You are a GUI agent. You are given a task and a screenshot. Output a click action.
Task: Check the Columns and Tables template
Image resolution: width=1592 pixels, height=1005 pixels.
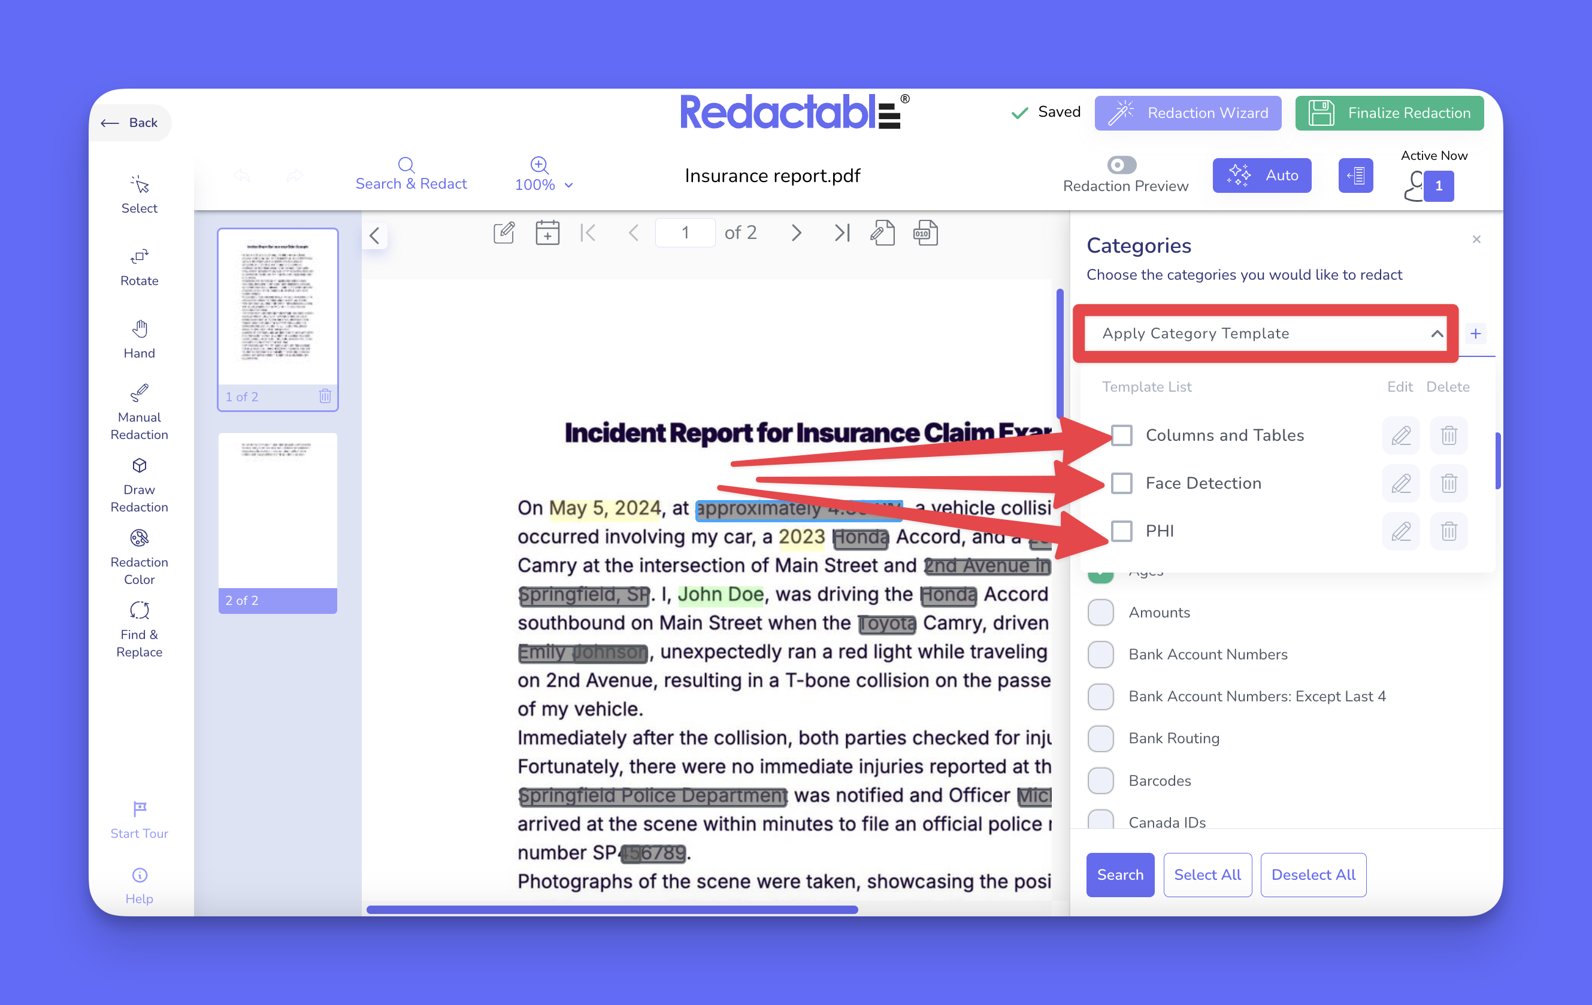(x=1121, y=435)
